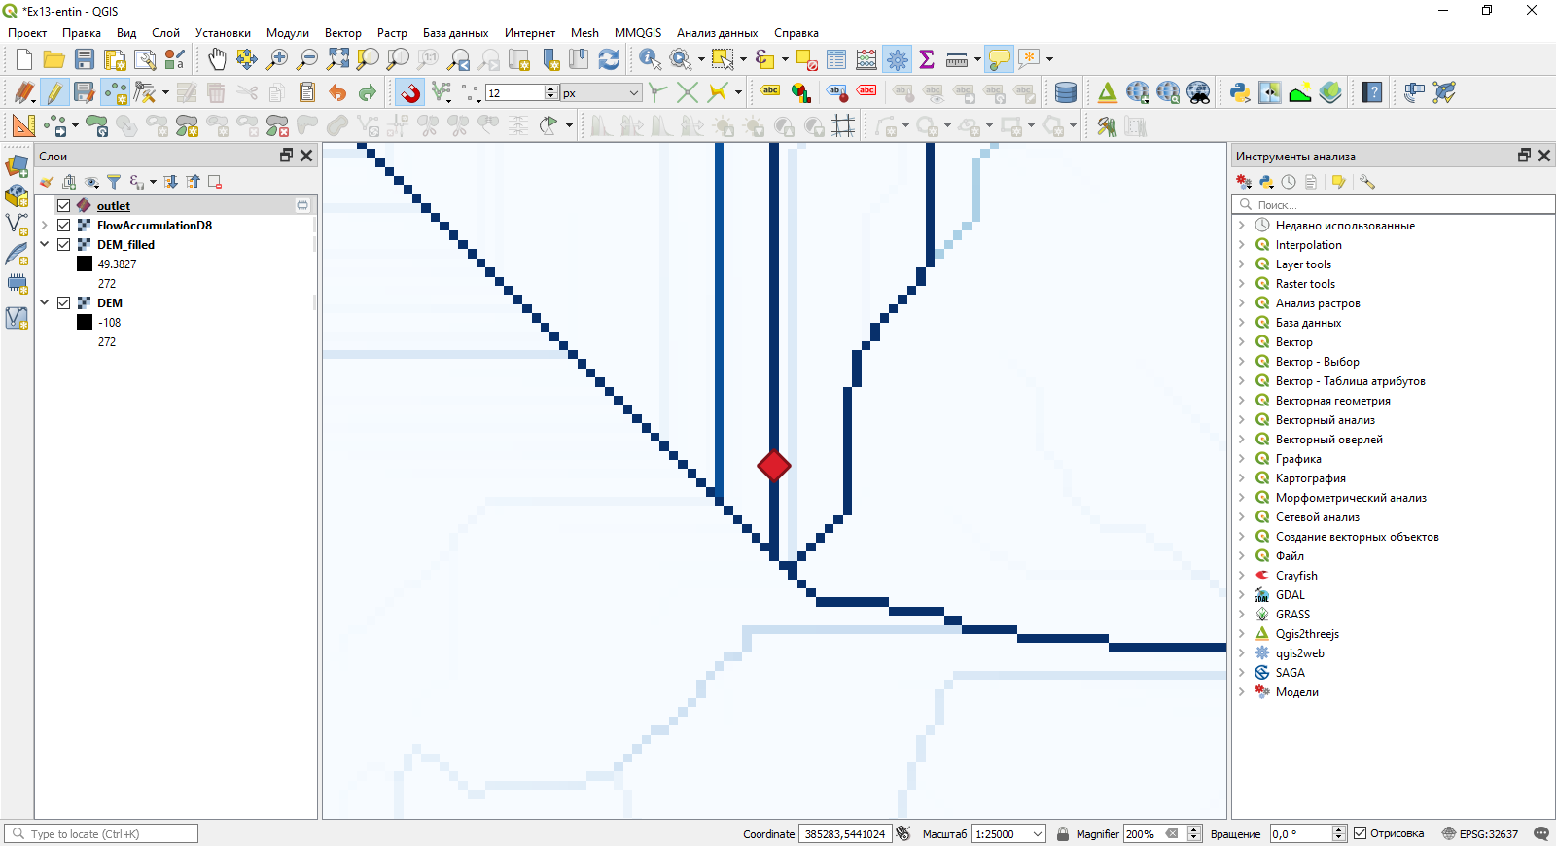
Task: Click the toolbox Поиск search field
Action: click(1394, 205)
